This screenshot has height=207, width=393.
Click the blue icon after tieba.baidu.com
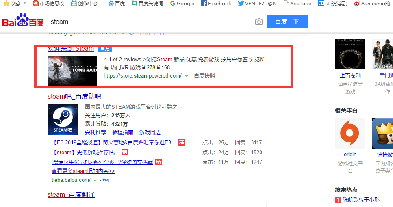pyautogui.click(x=106, y=180)
